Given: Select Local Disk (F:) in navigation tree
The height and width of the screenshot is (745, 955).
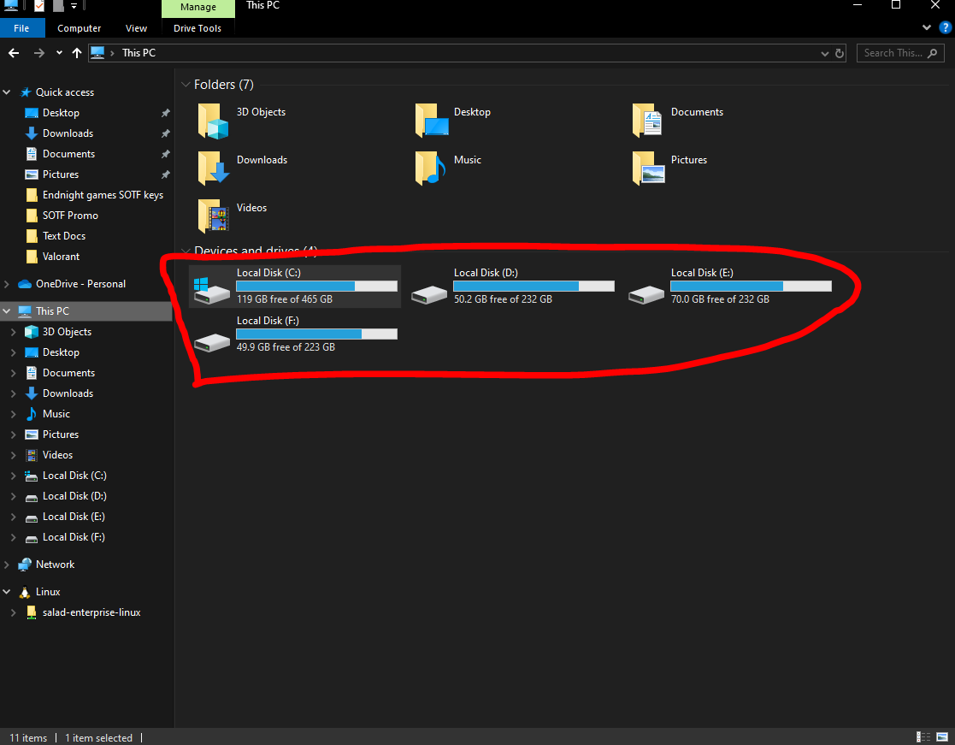Looking at the screenshot, I should click(x=74, y=537).
